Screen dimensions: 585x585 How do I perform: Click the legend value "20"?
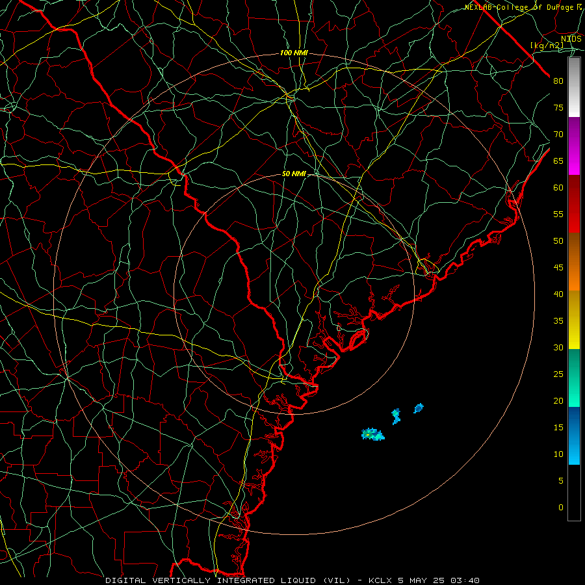(558, 400)
